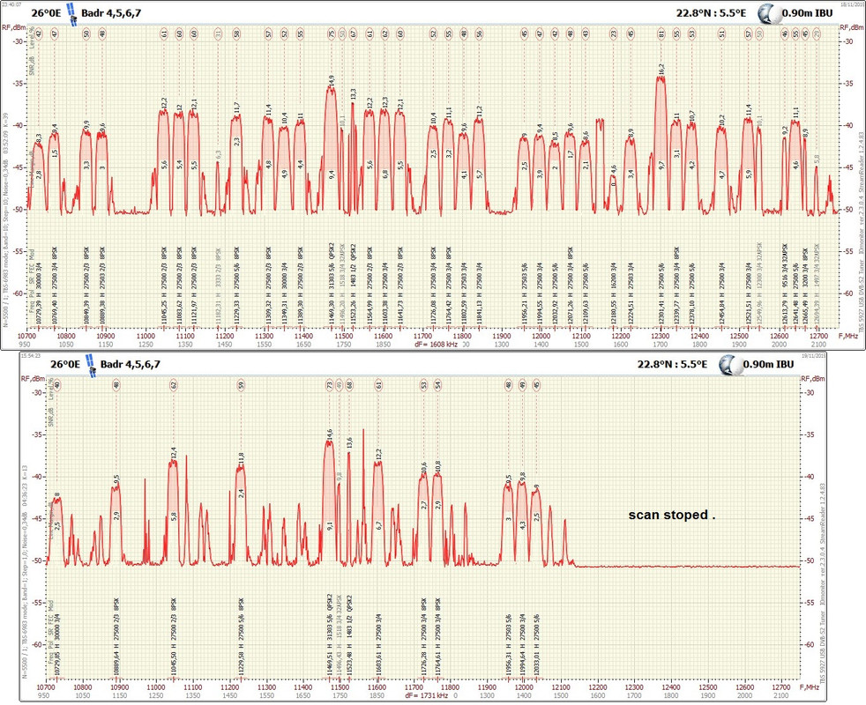Click the 11,8 SNR label in bottom chart

click(241, 458)
